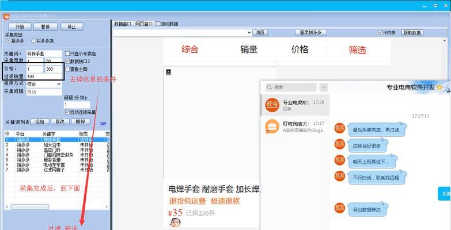
Task: Select keyword row 门窗间隙密封条
Action: (x=57, y=155)
